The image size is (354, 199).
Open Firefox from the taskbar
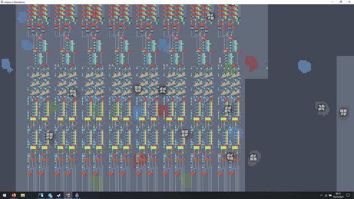(x=14, y=195)
